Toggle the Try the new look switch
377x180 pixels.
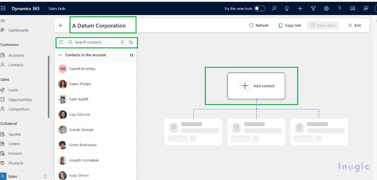(x=260, y=8)
